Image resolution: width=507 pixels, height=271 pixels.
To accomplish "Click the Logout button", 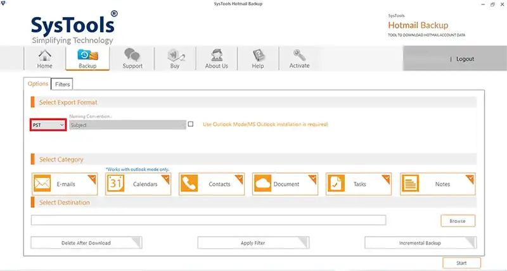I will (465, 59).
